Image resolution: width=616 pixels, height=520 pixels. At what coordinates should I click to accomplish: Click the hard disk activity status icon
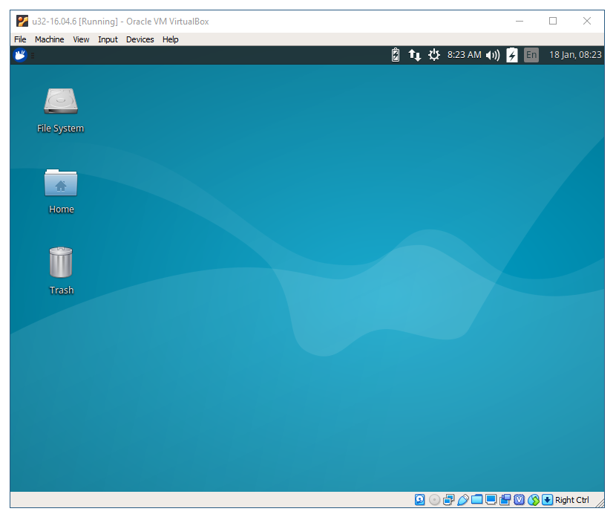pyautogui.click(x=420, y=500)
